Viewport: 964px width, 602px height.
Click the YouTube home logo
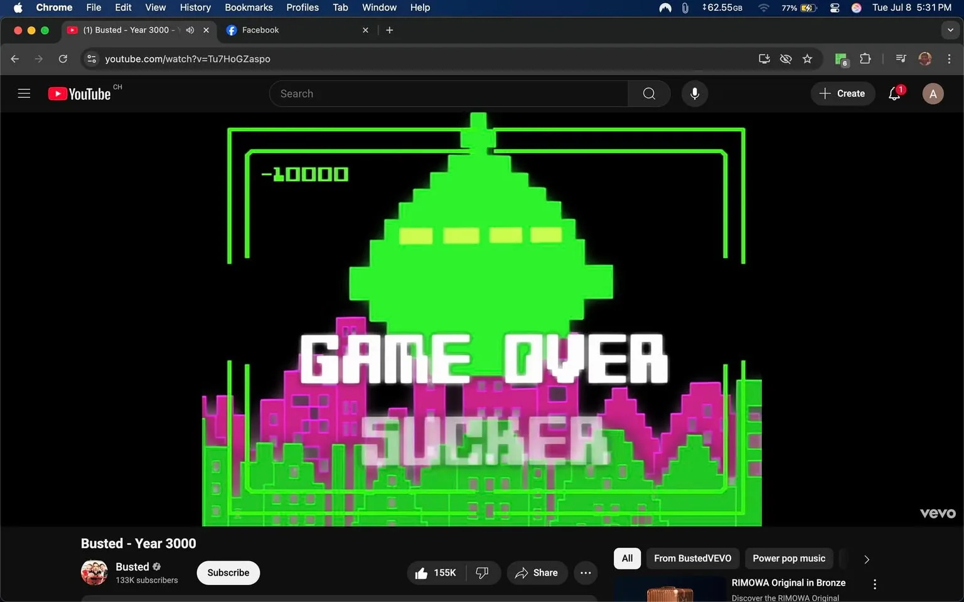(x=78, y=93)
